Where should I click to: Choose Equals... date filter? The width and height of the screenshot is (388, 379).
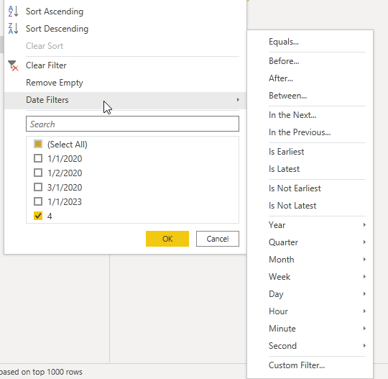[x=284, y=42]
